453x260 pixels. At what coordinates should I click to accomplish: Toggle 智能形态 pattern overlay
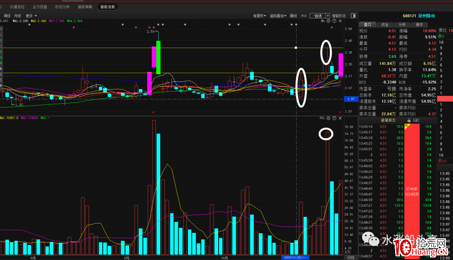click(x=339, y=16)
